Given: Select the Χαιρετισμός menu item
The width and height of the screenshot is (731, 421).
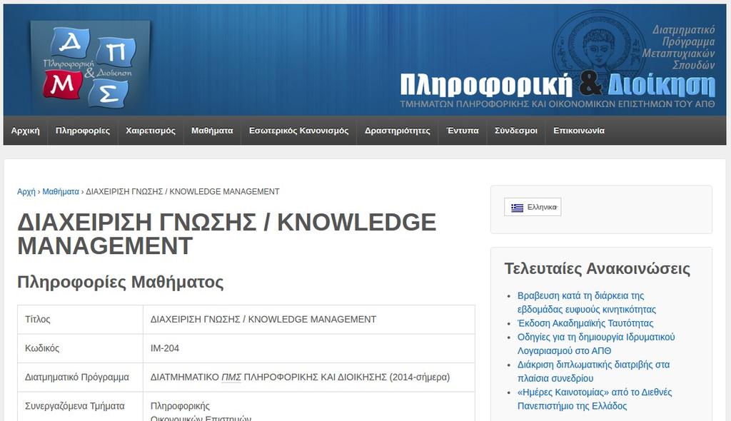Looking at the screenshot, I should point(151,131).
